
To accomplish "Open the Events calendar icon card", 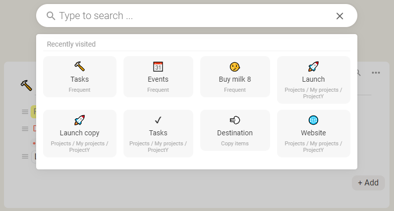I will point(158,77).
